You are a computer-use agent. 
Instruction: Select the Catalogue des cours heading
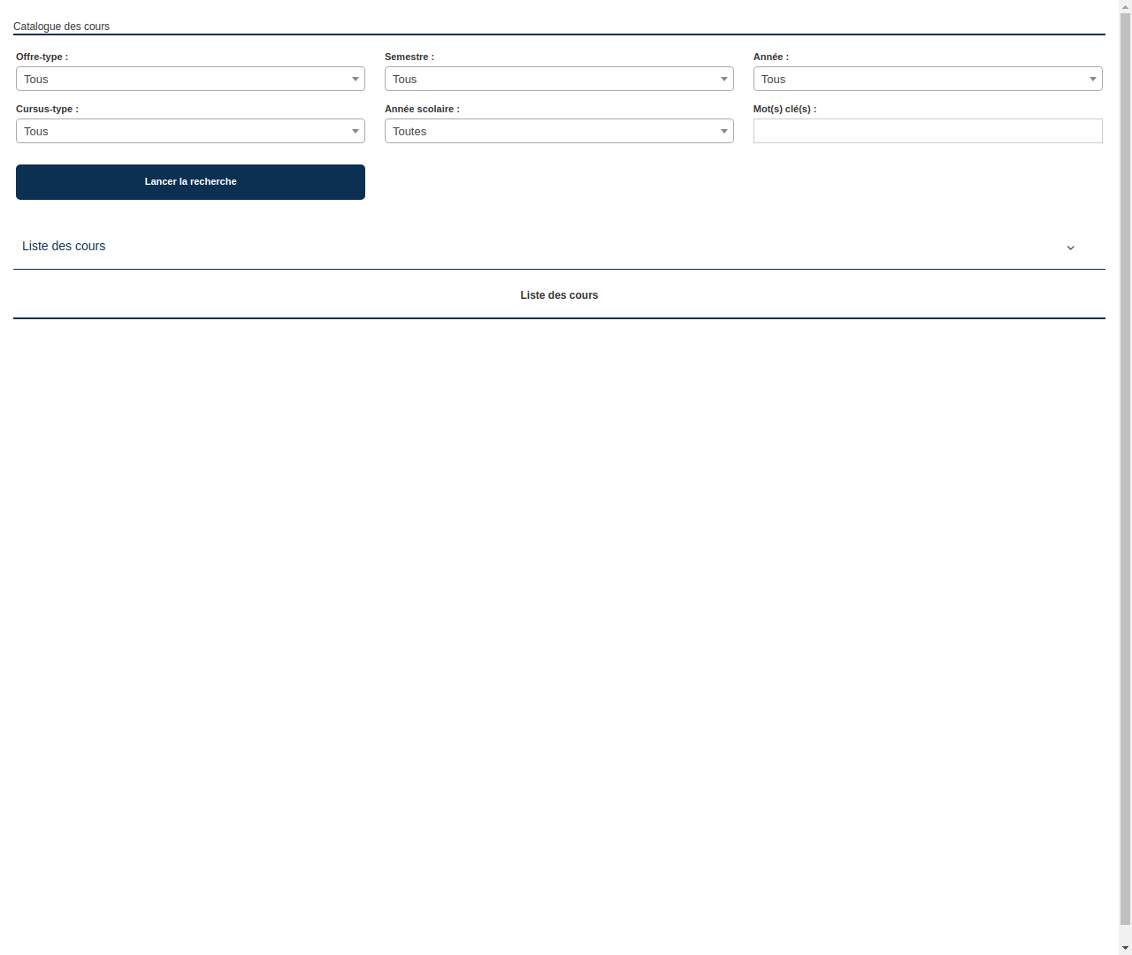(x=61, y=27)
